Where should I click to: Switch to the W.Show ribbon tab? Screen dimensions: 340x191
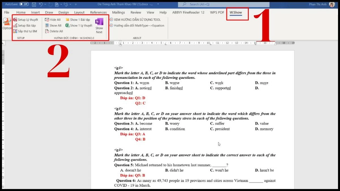click(235, 12)
